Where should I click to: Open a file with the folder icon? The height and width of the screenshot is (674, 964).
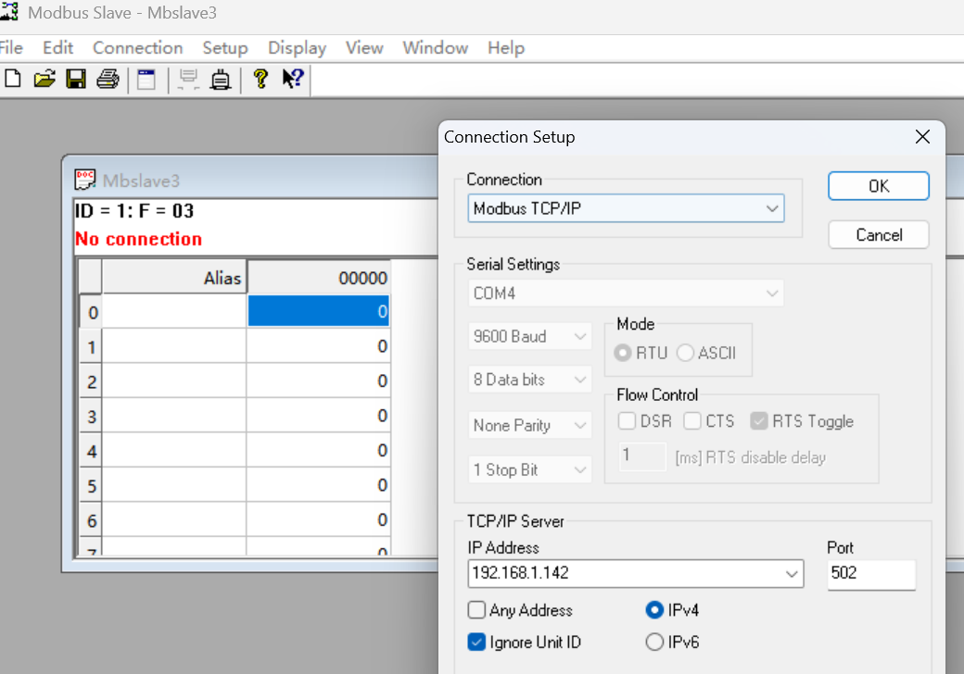44,80
